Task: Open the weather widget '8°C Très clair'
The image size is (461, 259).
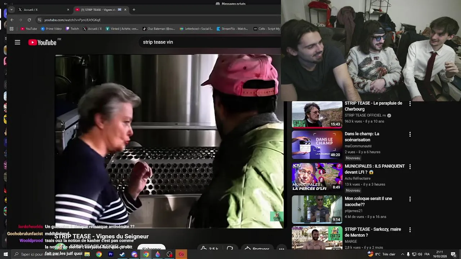Action: point(382,254)
